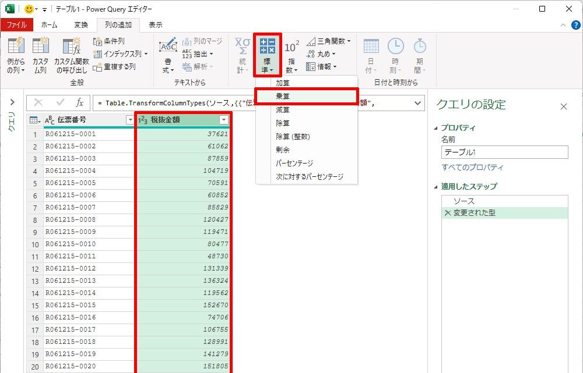Expand the formula bar dropdown arrow
Image resolution: width=583 pixels, height=373 pixels.
[x=417, y=103]
